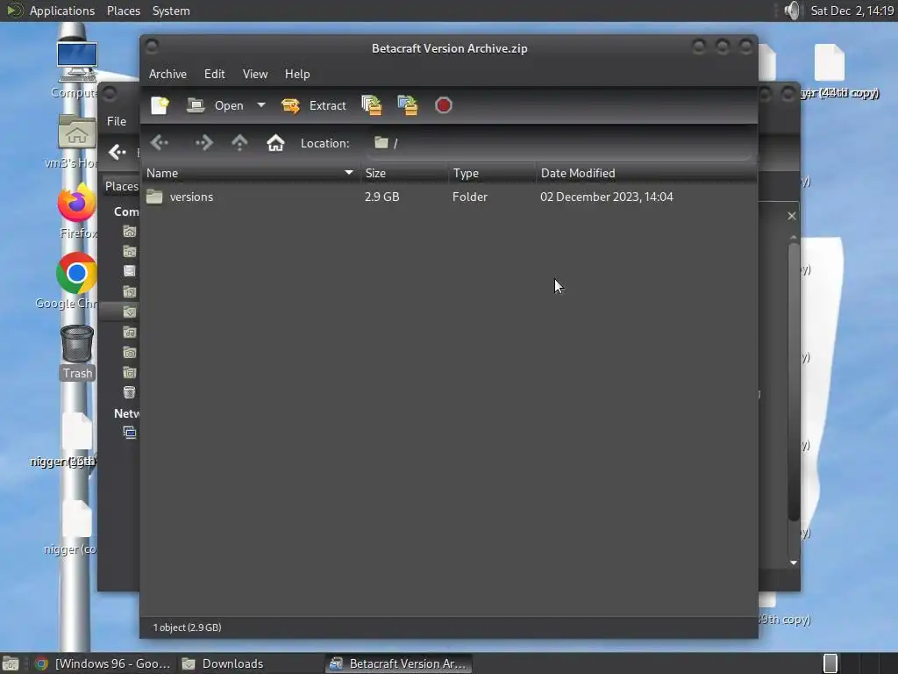Click the Computer desktop icon
Image resolution: width=898 pixels, height=674 pixels.
(77, 61)
